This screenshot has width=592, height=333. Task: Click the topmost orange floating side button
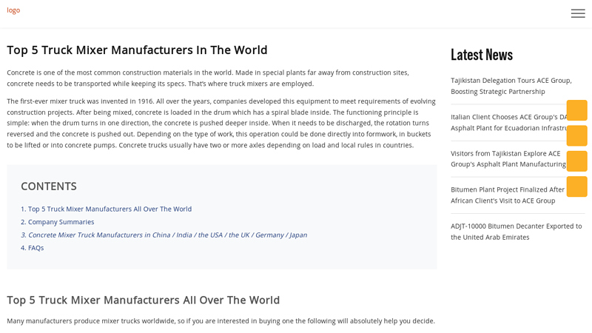click(576, 110)
